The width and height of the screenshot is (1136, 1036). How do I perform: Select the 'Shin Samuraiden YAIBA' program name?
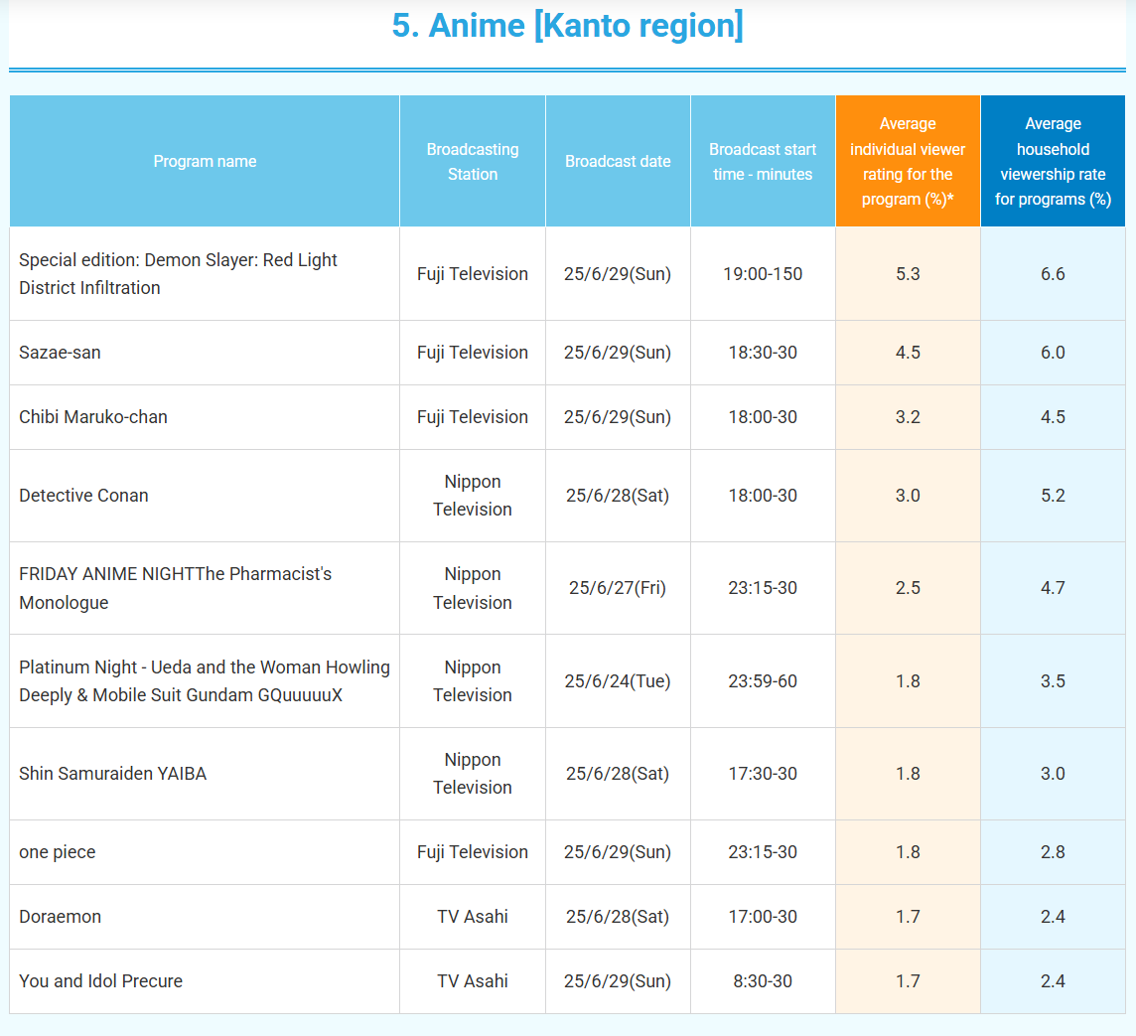[x=112, y=774]
